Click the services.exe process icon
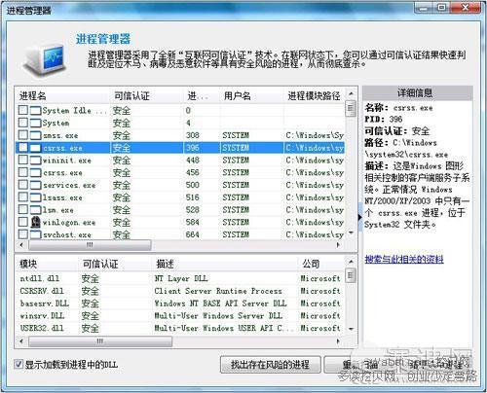The image size is (487, 393). click(x=35, y=185)
